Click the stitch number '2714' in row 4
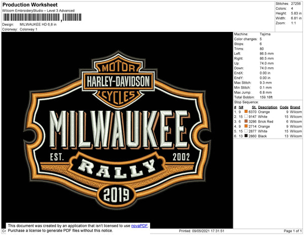The image size is (304, 235). tap(252, 126)
